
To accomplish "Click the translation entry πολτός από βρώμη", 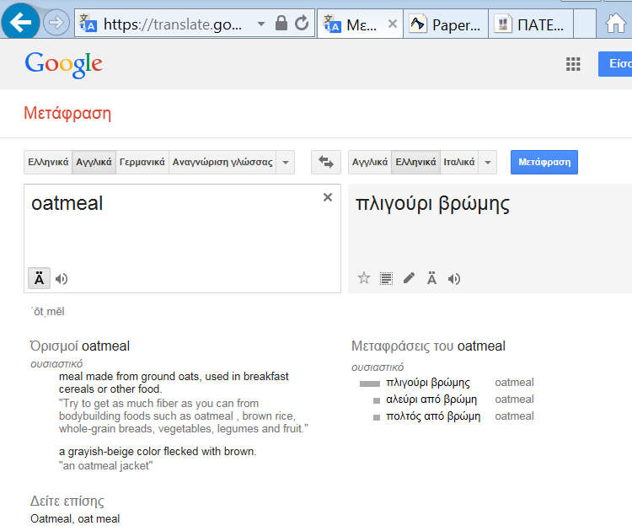I will [433, 416].
